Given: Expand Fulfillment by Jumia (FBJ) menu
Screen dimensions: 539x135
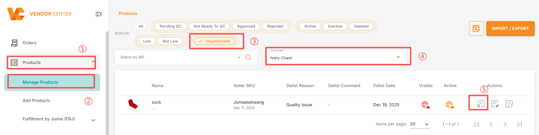Looking at the screenshot, I should (x=93, y=120).
